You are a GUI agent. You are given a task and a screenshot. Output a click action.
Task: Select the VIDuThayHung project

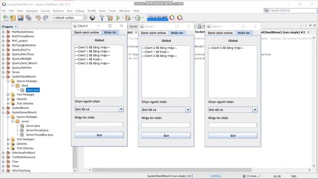click(x=21, y=171)
